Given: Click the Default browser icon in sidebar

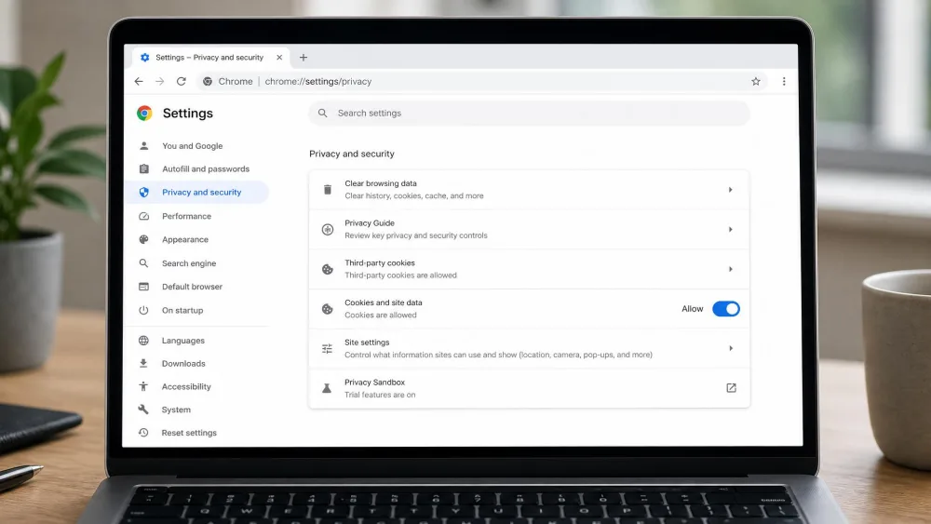Looking at the screenshot, I should 143,287.
